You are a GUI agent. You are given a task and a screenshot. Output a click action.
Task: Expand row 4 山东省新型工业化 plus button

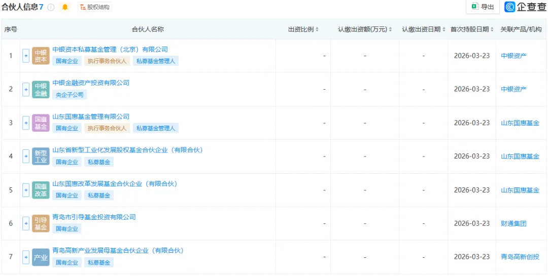coord(25,156)
